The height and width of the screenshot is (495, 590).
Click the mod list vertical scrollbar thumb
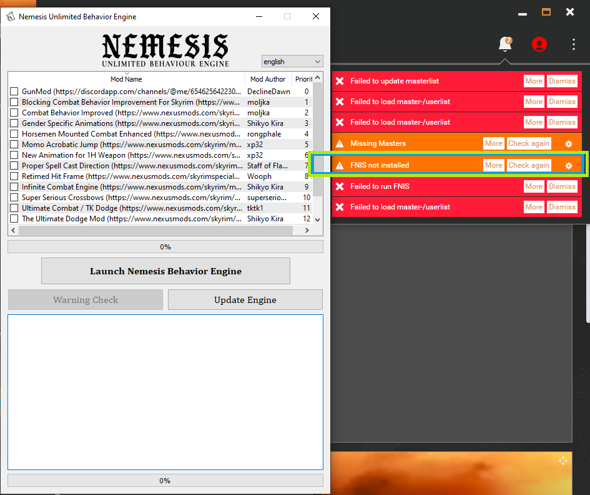[x=318, y=139]
